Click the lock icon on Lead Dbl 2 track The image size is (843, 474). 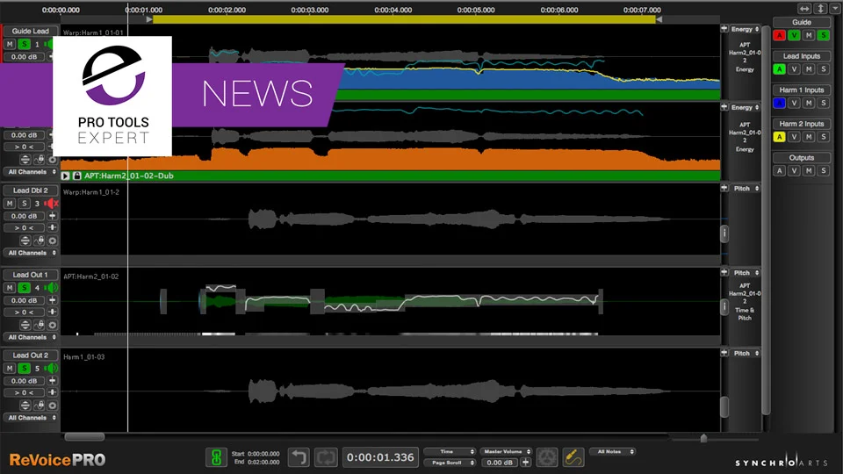(x=40, y=241)
